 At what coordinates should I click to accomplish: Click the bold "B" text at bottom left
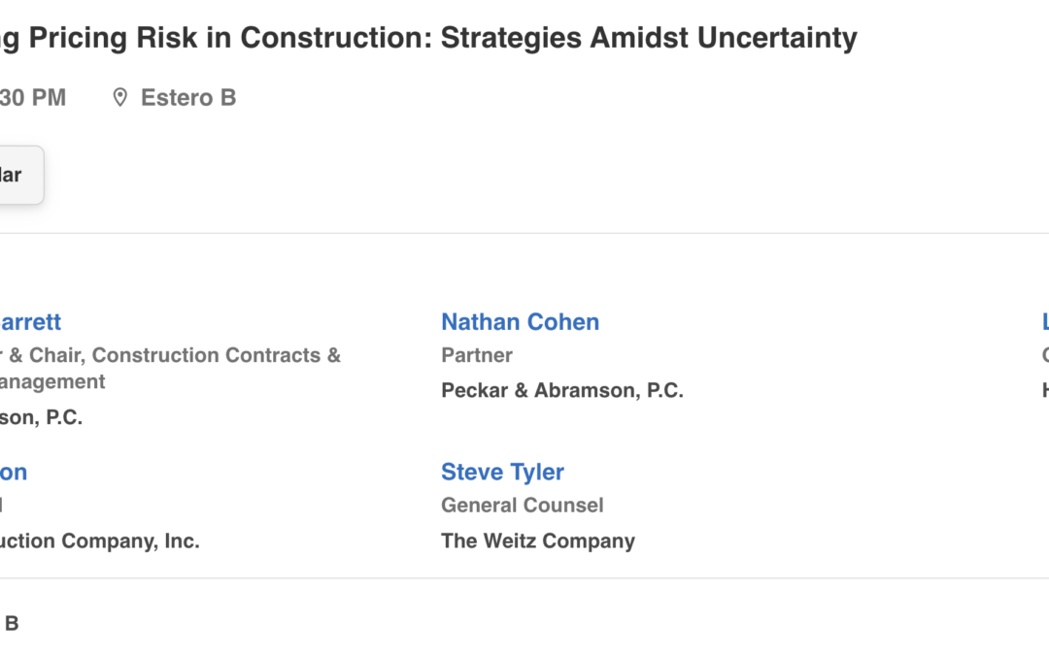12,623
